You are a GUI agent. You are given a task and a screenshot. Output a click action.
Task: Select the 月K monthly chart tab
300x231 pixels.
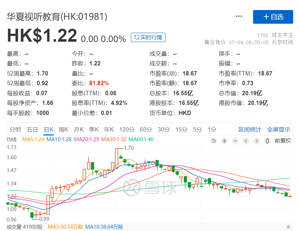pos(78,129)
